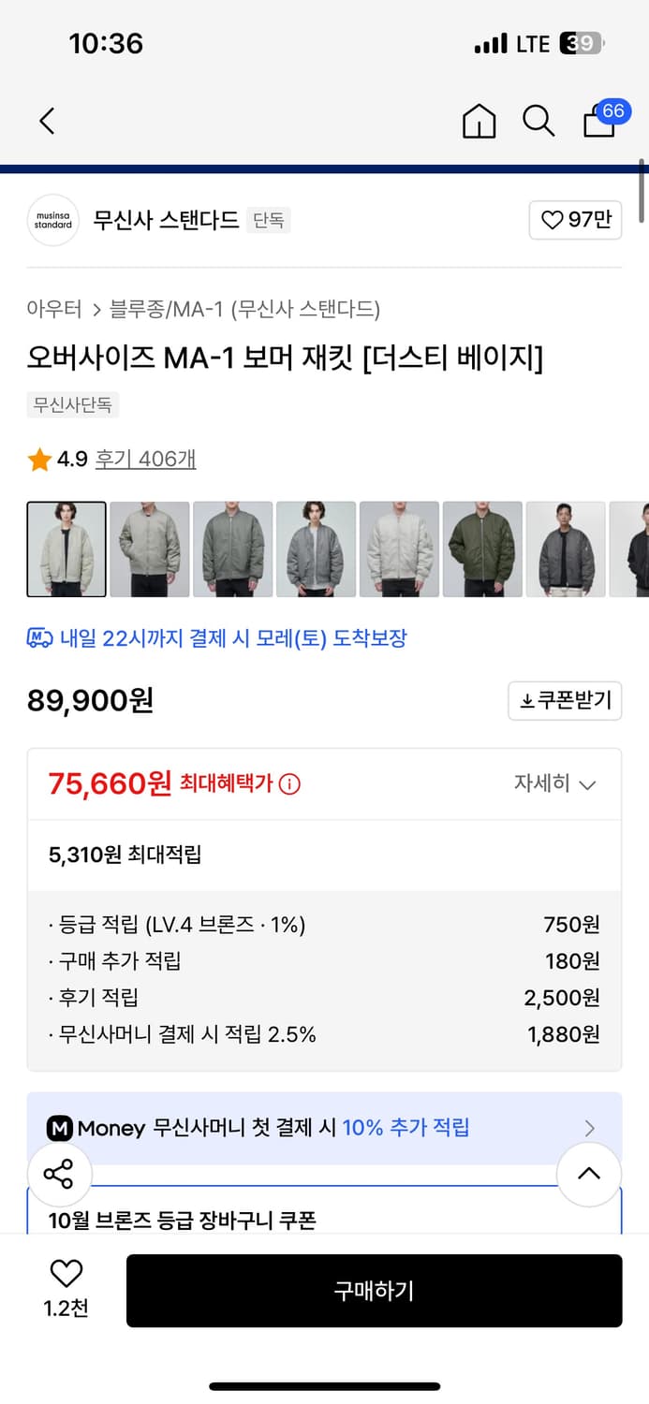Toggle product wishlist heart 1.2천
This screenshot has width=649, height=1404.
click(66, 1288)
